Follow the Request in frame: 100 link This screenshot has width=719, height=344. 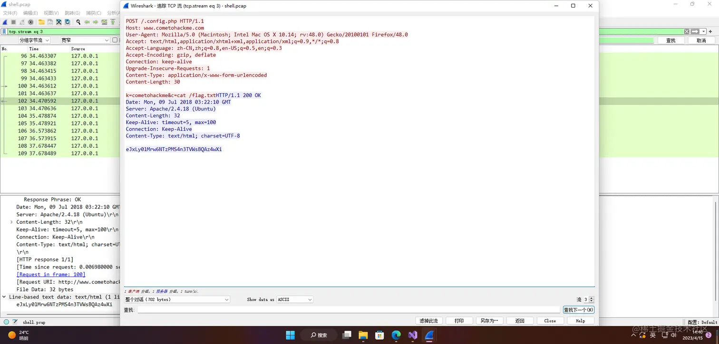(x=51, y=275)
